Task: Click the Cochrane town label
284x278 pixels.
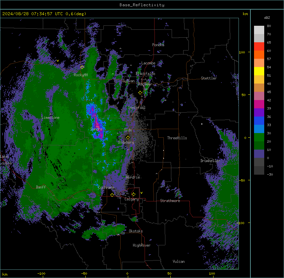Action: (x=106, y=188)
